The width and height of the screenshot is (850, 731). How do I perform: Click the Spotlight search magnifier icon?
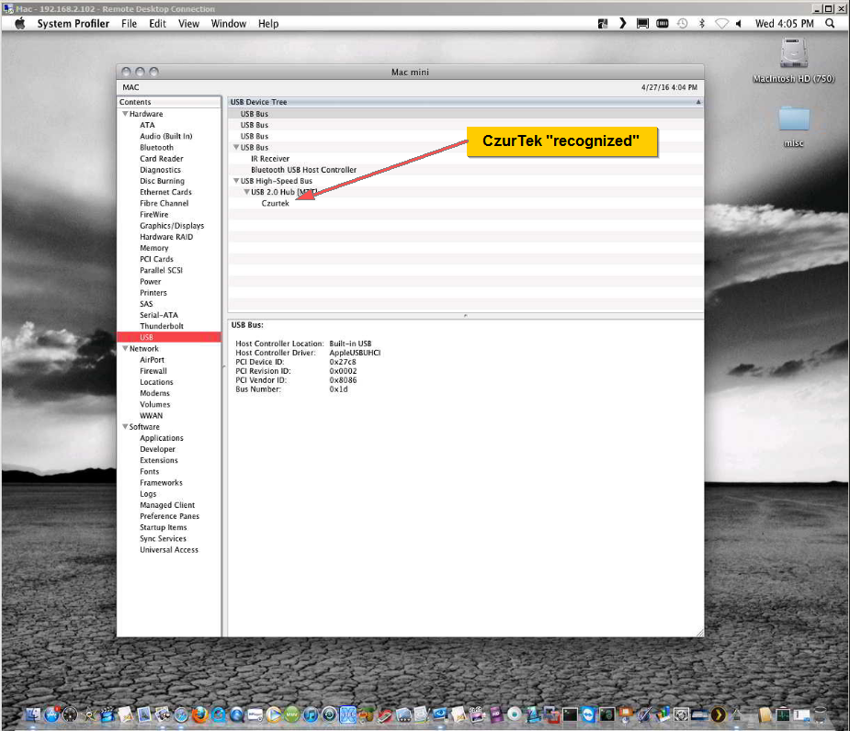point(830,23)
